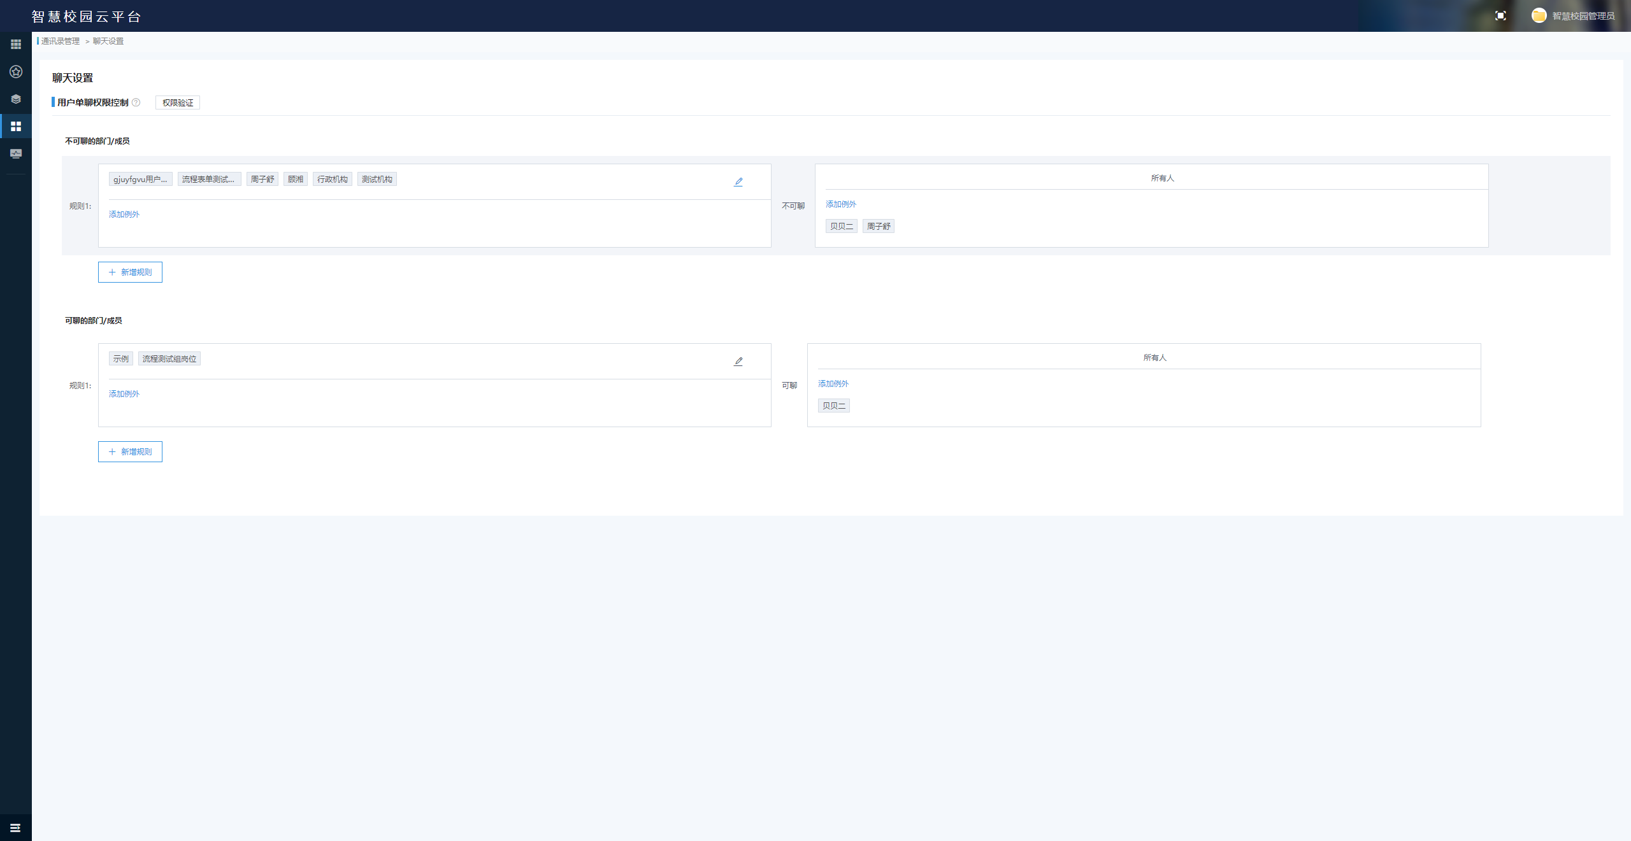Click help icon beside 用户单聊权限控制
Screen dimensions: 1631x841
point(136,102)
